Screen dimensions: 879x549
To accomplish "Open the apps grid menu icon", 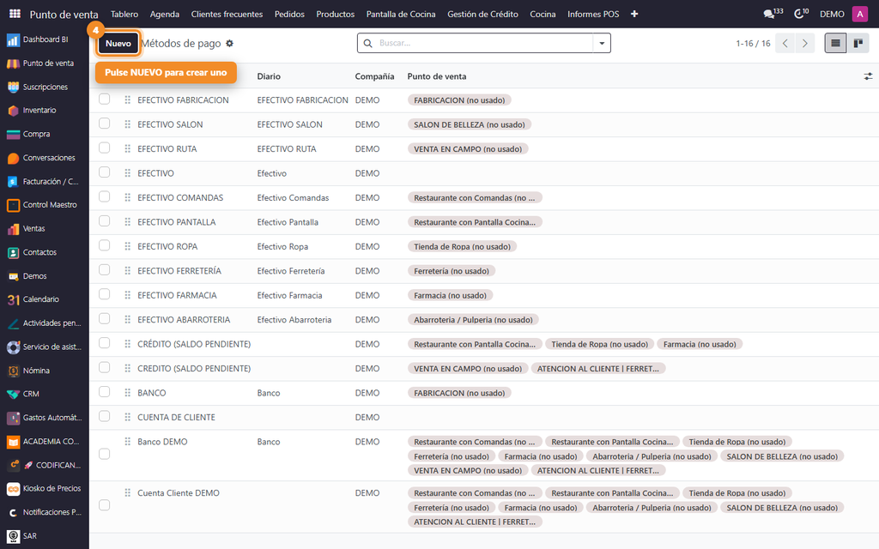I will point(15,14).
